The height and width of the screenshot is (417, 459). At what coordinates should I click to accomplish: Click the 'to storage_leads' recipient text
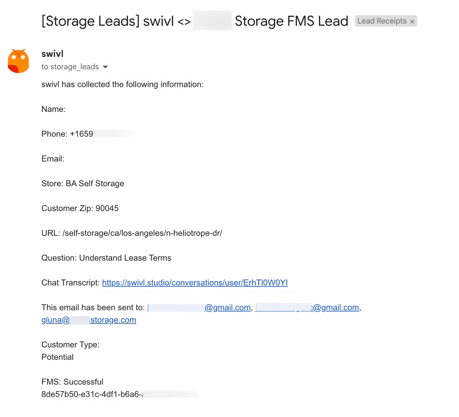[70, 67]
